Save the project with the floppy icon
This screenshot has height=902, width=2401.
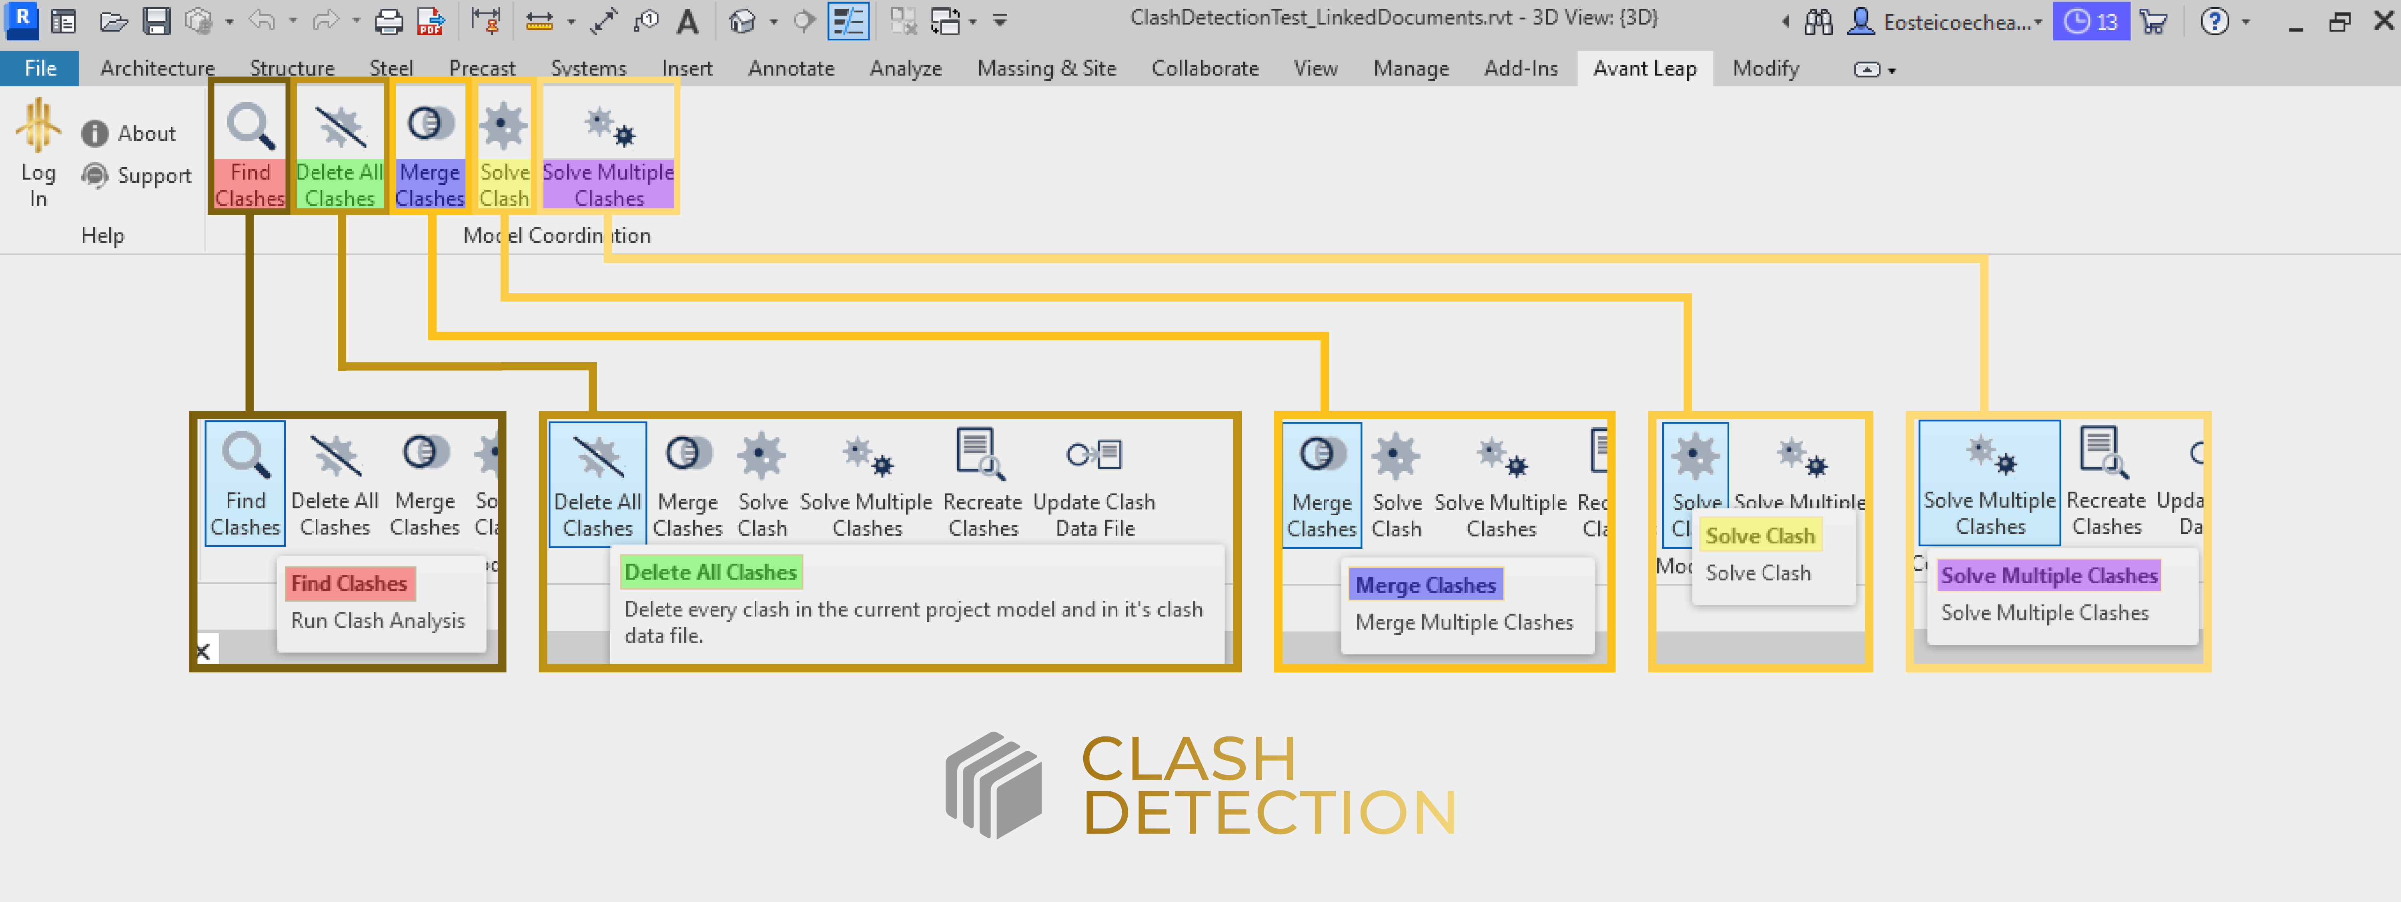tap(156, 20)
